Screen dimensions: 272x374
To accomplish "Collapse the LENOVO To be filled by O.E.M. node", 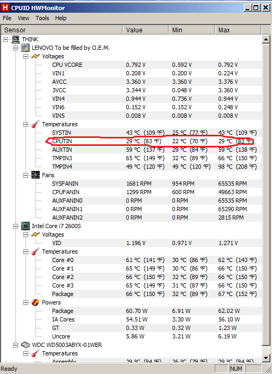I will tap(15, 48).
